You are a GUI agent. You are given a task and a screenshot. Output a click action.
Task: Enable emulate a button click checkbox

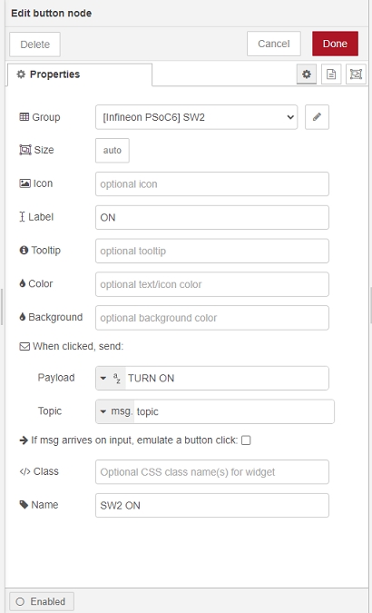point(246,440)
